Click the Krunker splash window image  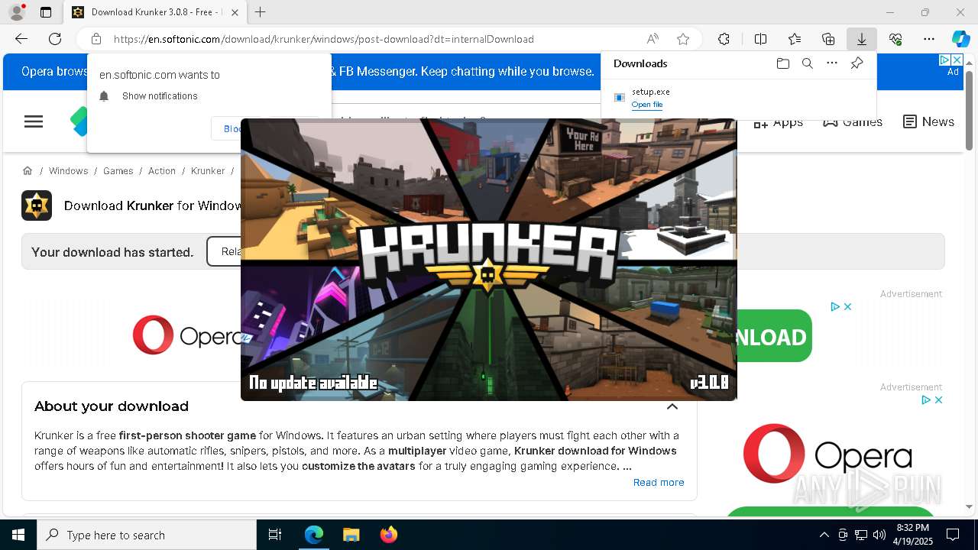point(489,260)
